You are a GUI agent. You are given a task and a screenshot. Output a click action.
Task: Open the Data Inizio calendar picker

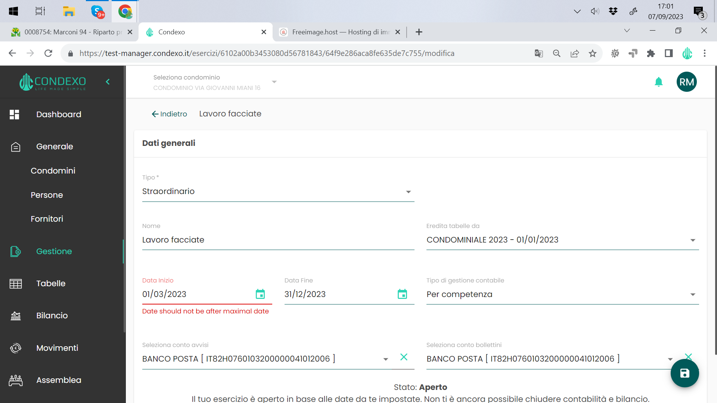[260, 294]
